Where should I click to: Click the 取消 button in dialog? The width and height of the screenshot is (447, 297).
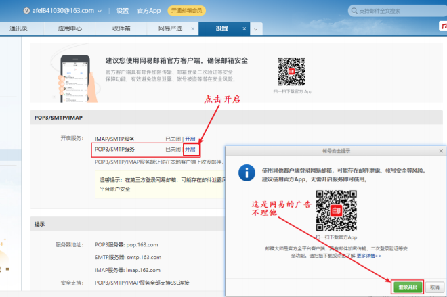434,287
